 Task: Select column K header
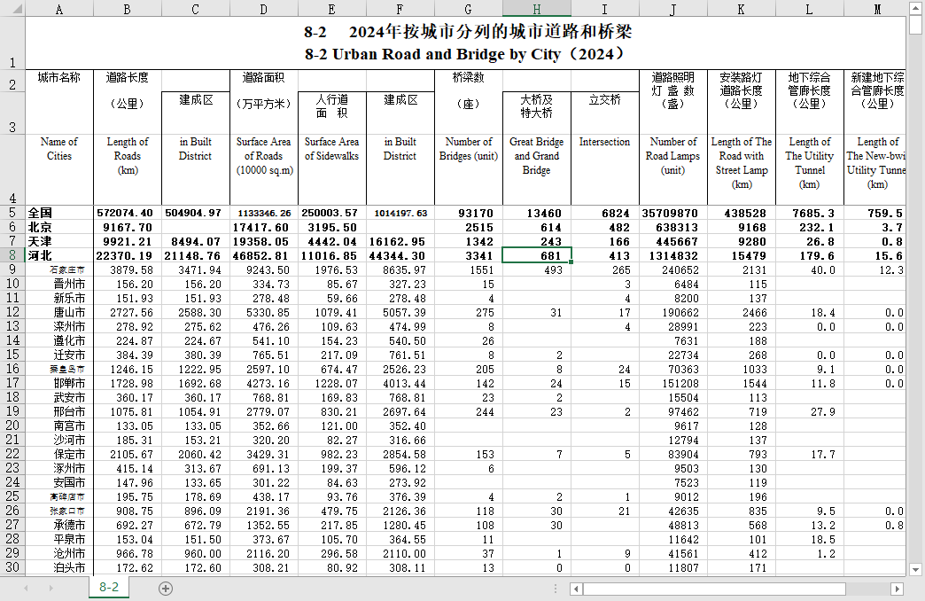742,9
